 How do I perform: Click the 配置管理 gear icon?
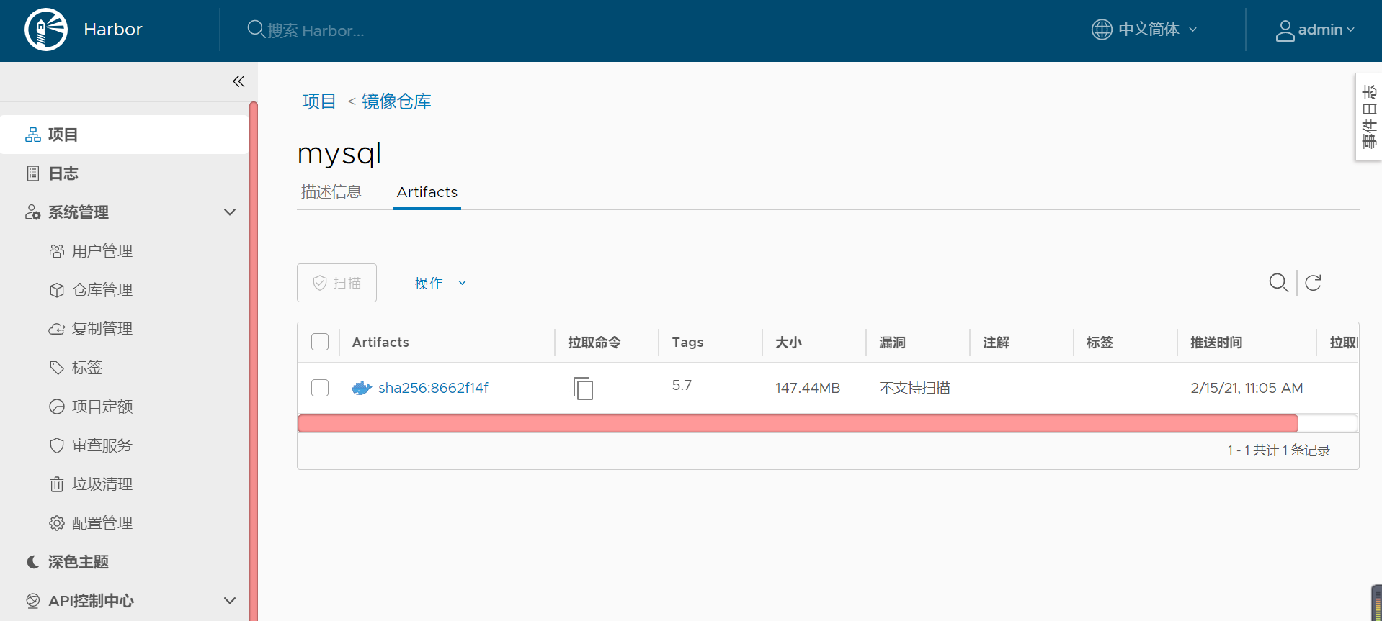pos(57,523)
